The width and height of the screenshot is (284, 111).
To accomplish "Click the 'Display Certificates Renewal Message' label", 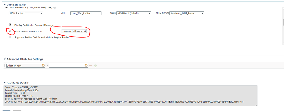I will [x=34, y=25].
